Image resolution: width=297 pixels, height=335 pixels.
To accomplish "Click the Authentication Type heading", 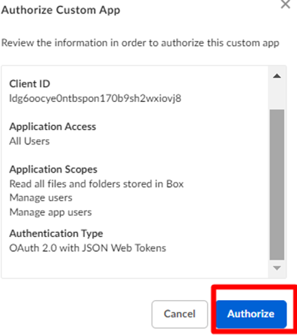I will coord(56,234).
